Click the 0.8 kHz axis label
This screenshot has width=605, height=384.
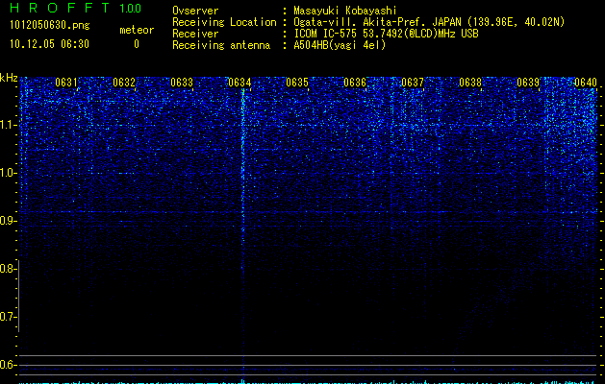point(7,269)
